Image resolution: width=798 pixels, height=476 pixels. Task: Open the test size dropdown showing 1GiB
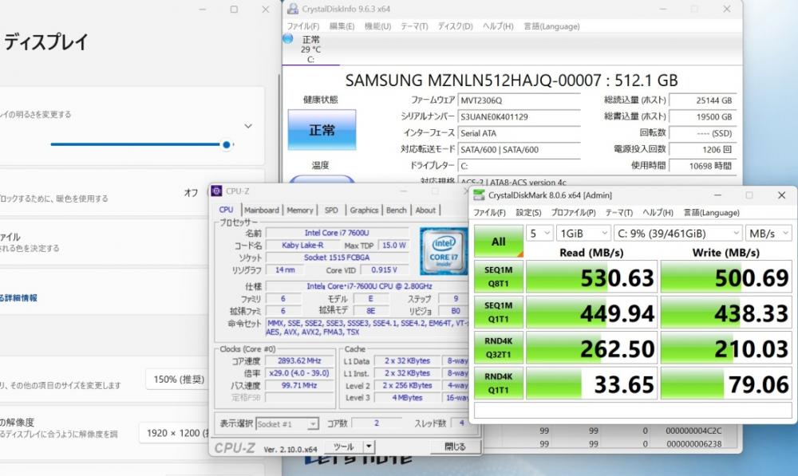point(583,234)
